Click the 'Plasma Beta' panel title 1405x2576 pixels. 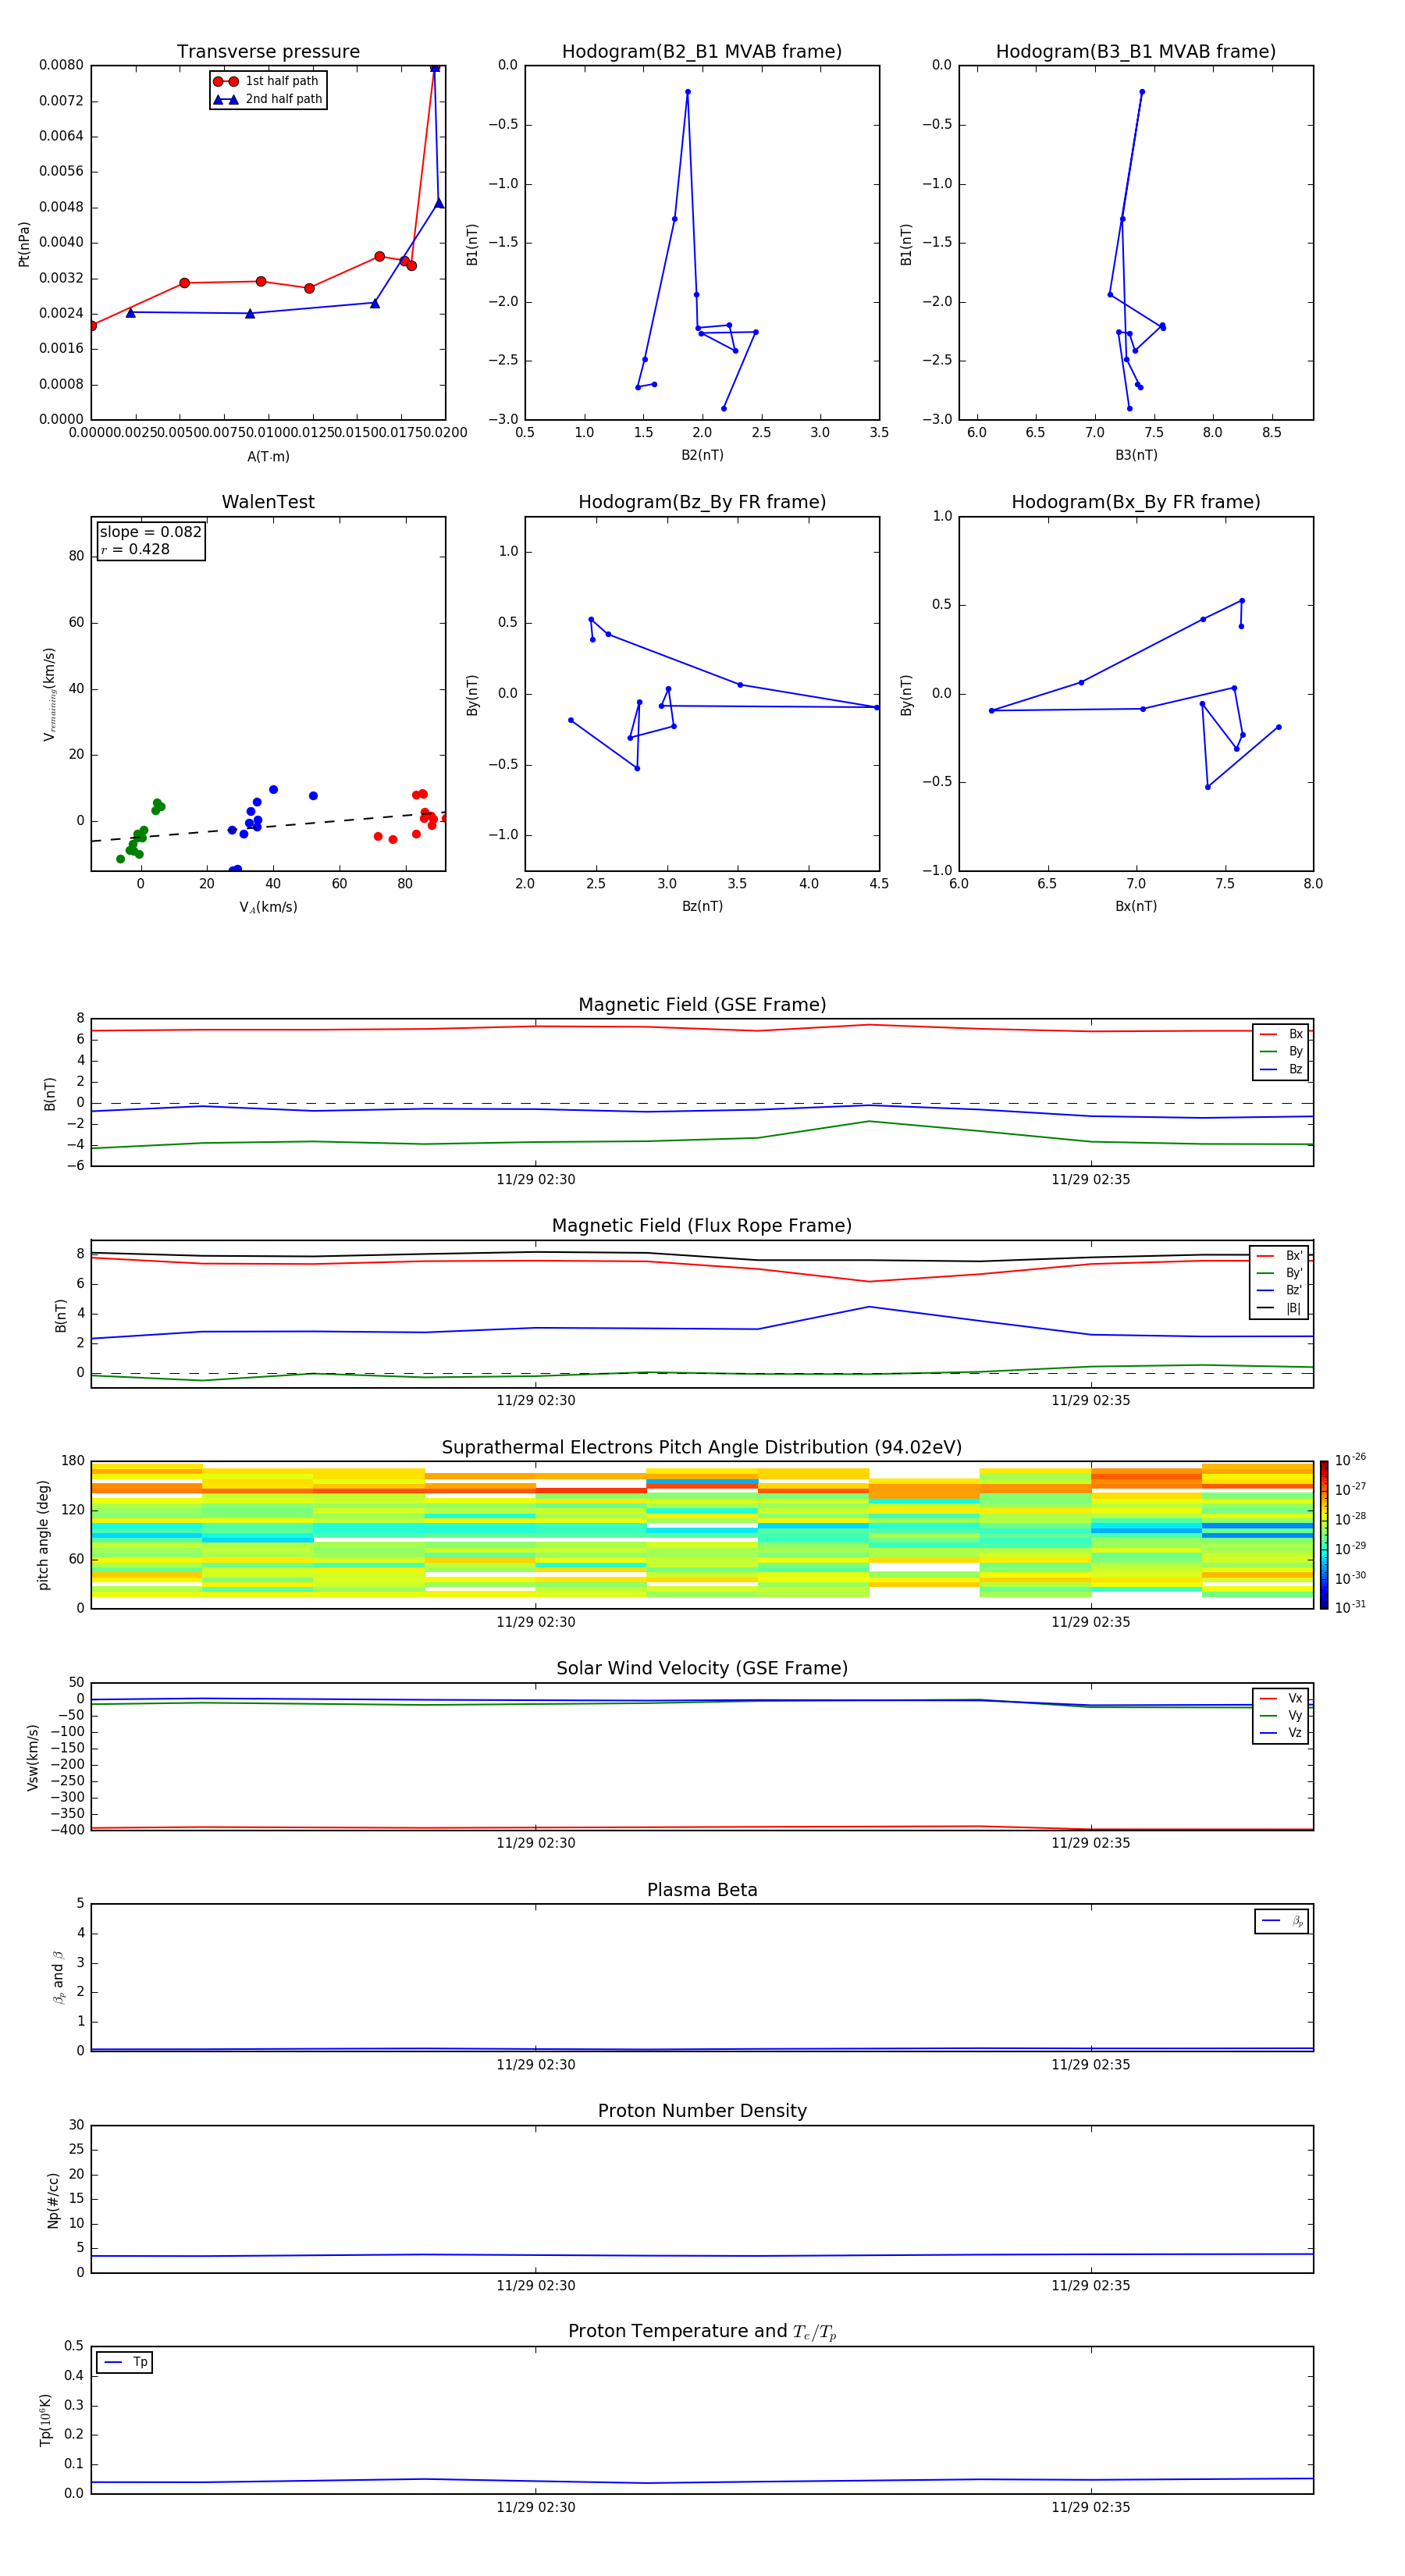coord(702,1890)
